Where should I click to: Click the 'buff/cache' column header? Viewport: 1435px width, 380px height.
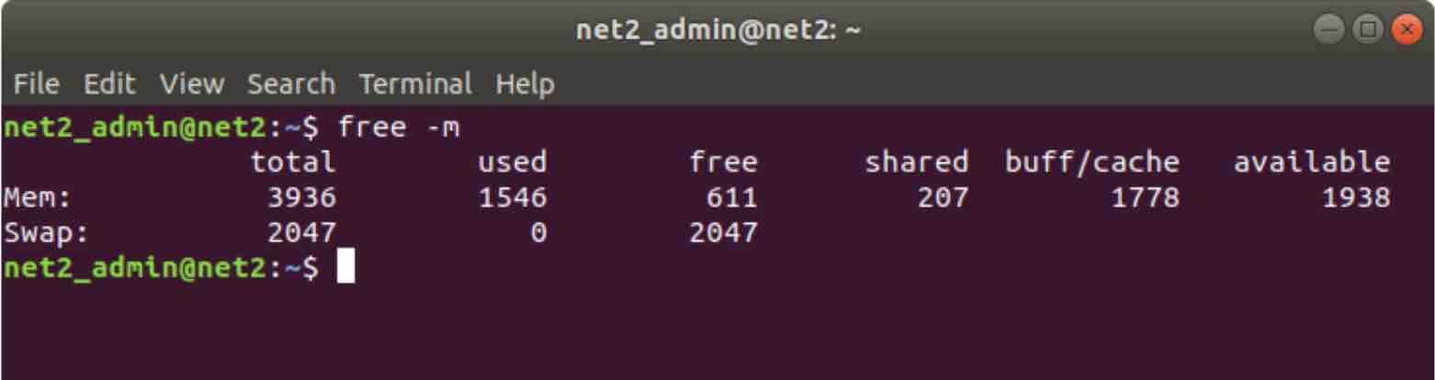tap(1091, 162)
